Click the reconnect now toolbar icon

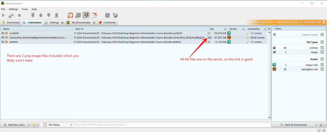[108, 15]
